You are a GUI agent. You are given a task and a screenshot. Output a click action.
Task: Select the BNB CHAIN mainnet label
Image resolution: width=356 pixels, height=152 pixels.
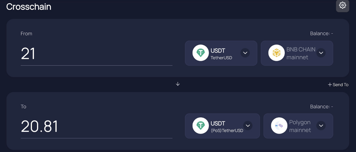click(301, 53)
